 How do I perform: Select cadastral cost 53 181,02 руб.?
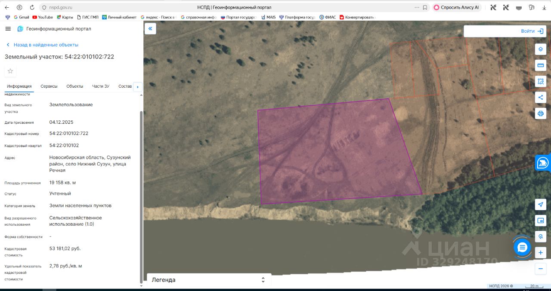point(65,248)
